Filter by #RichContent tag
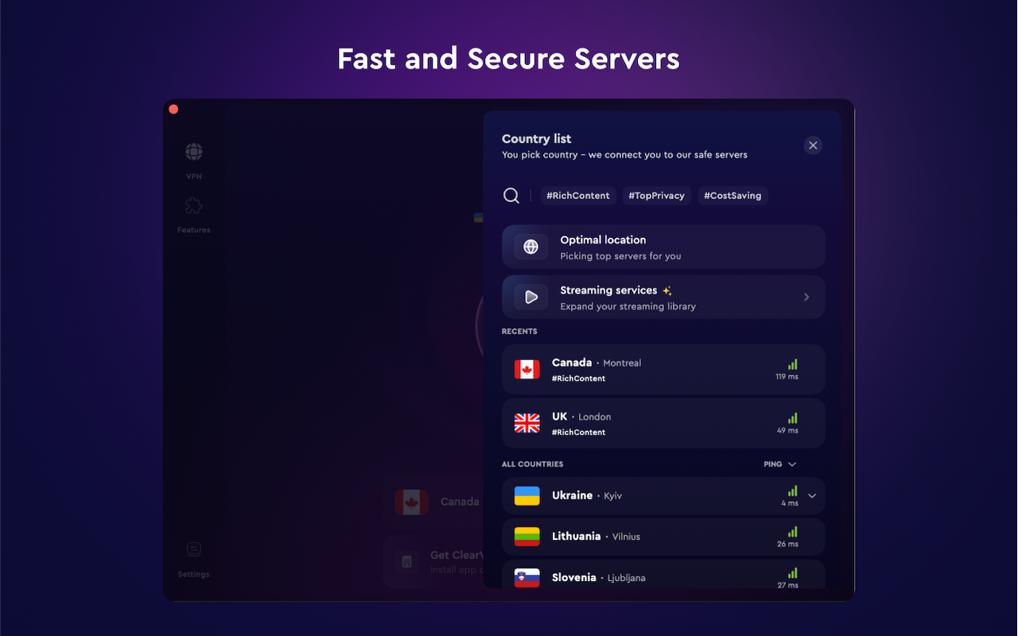1018x636 pixels. [578, 196]
